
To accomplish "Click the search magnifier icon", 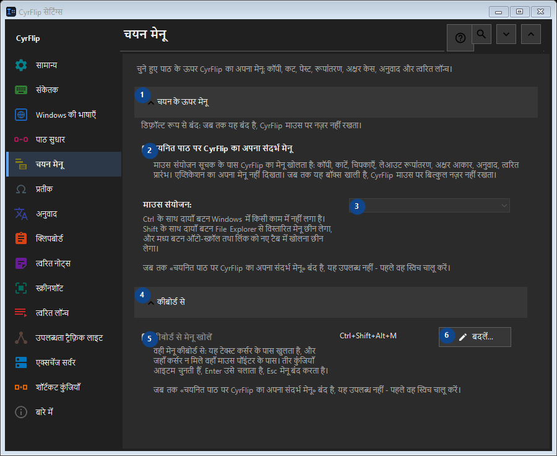I will tap(481, 34).
